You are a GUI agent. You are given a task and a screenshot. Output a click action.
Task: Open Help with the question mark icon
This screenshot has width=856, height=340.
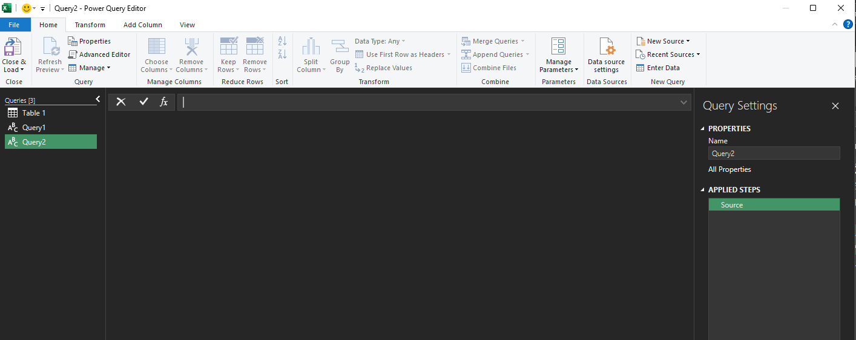coord(848,24)
